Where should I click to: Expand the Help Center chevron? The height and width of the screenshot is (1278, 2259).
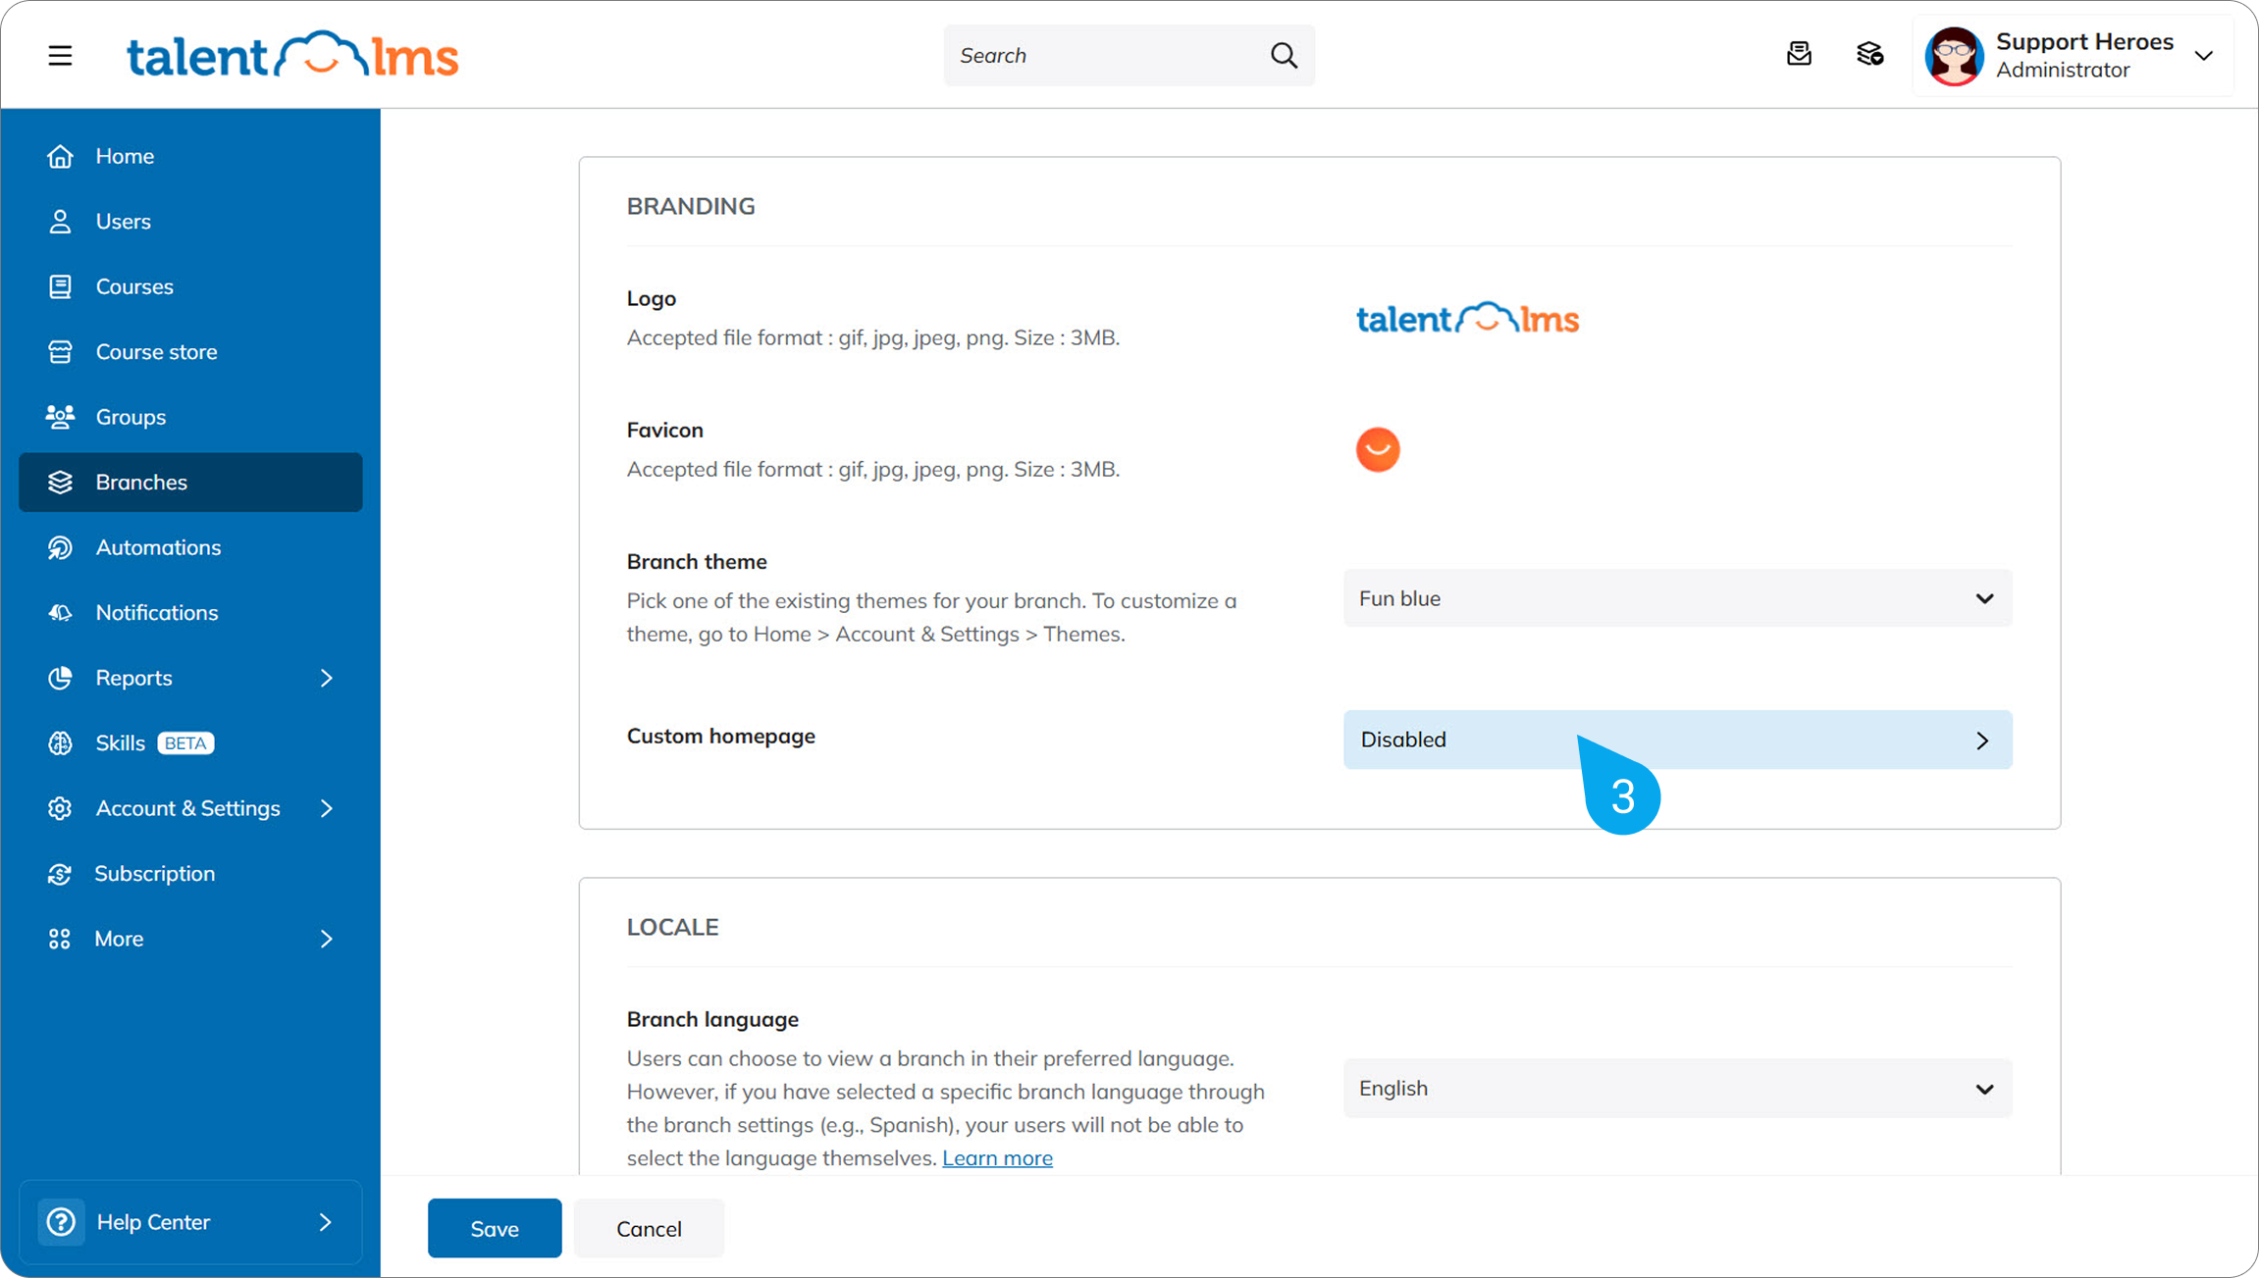[x=325, y=1222]
